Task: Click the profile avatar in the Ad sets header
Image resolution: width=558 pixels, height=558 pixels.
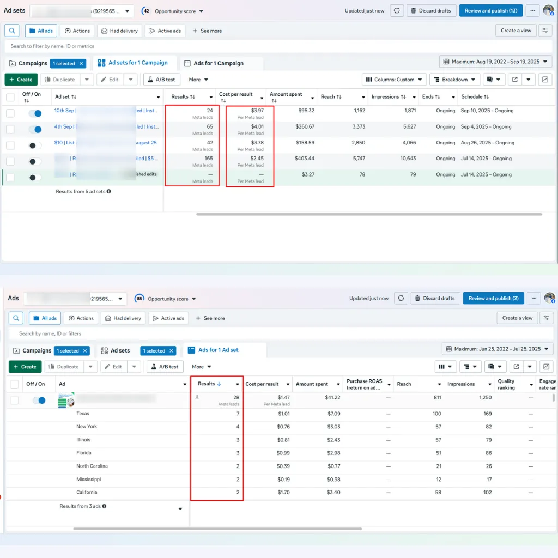Action: click(548, 10)
